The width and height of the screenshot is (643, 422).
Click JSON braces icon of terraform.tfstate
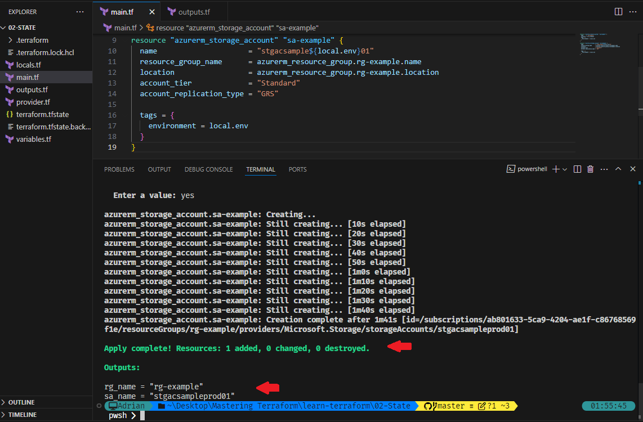coord(10,114)
